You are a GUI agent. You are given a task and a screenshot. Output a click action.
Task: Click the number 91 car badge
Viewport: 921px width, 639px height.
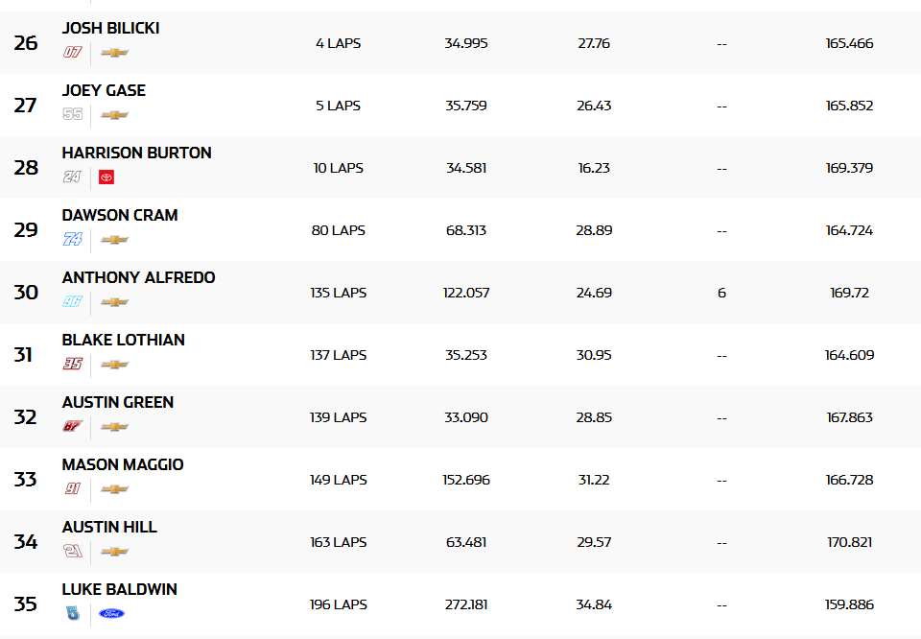tap(73, 488)
